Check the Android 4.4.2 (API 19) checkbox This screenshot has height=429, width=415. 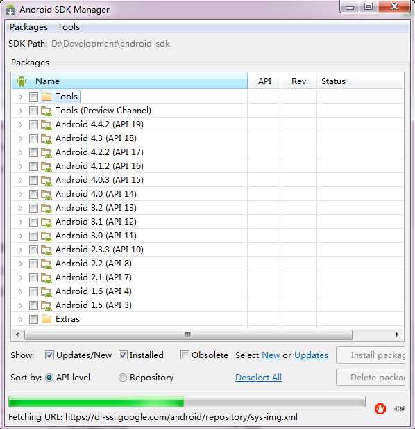pyautogui.click(x=33, y=124)
